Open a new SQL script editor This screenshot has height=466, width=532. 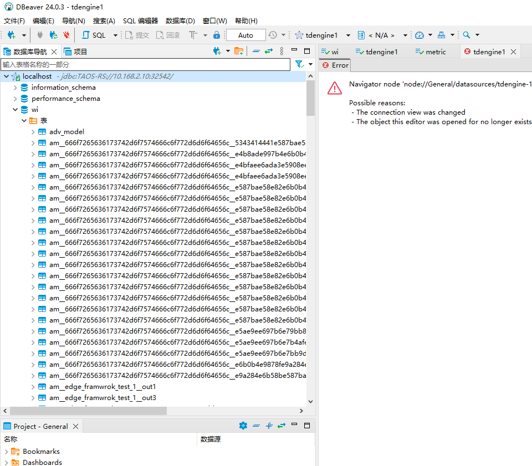click(x=94, y=35)
